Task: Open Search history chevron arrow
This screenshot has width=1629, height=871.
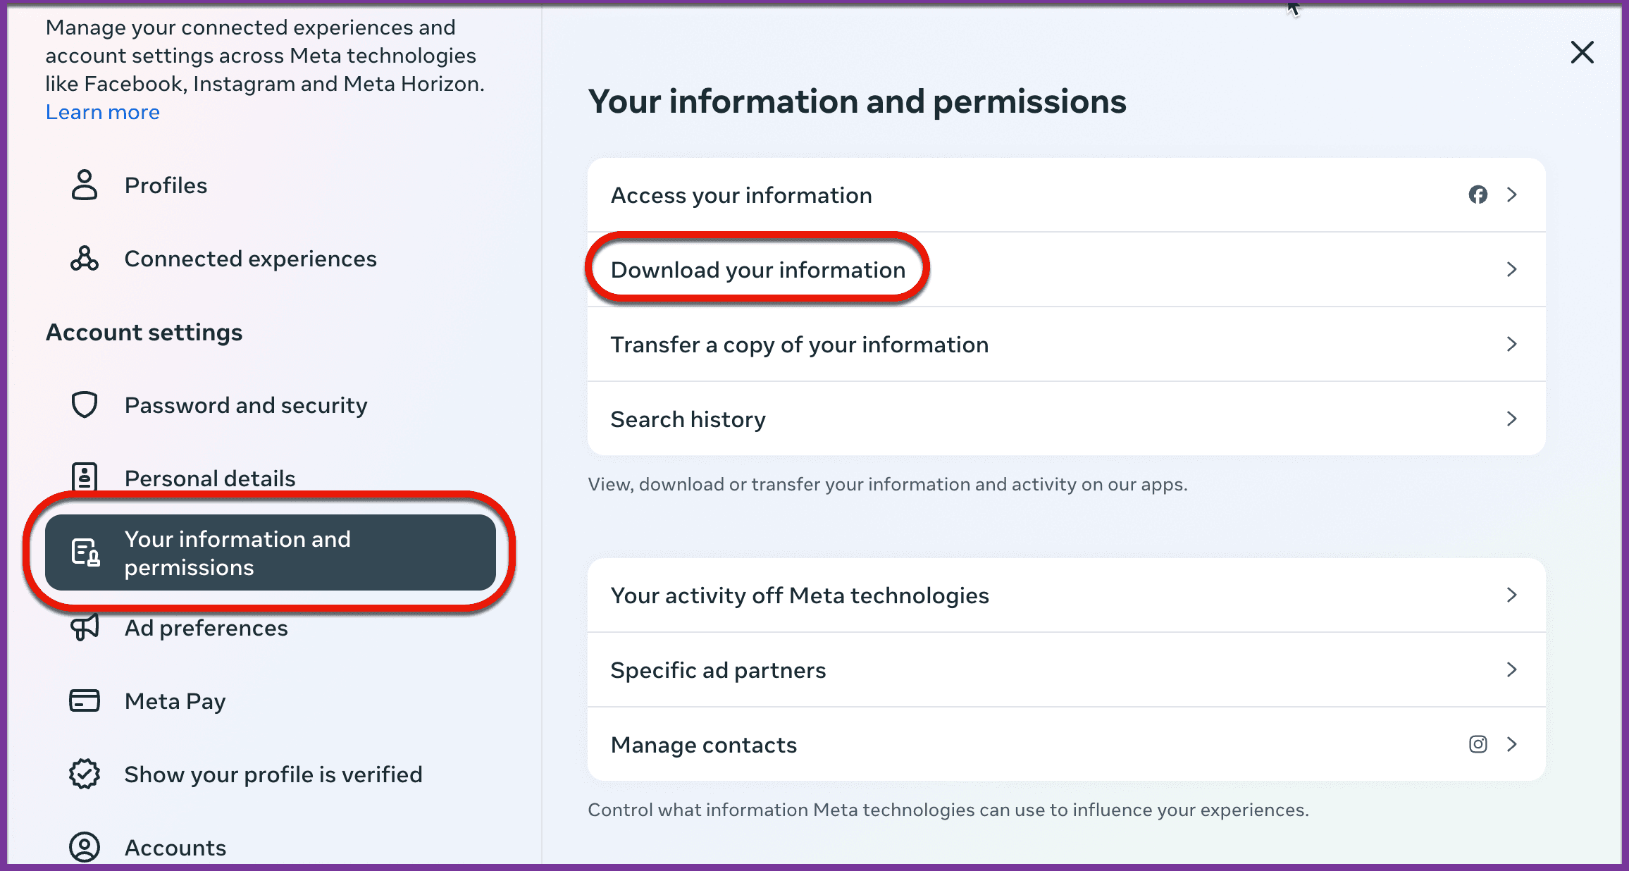Action: [1511, 419]
